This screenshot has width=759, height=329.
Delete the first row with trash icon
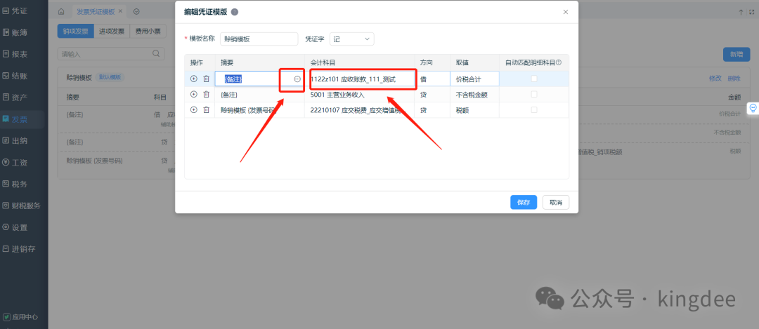pos(206,79)
